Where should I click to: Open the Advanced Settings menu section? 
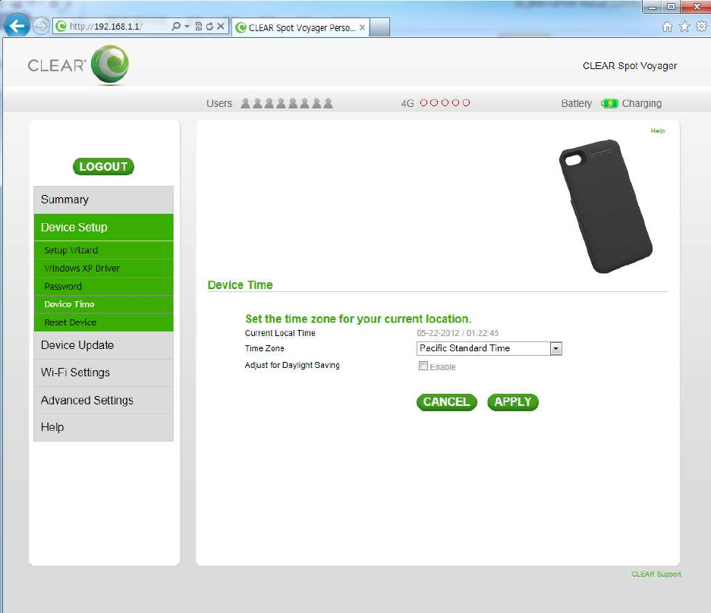point(103,401)
